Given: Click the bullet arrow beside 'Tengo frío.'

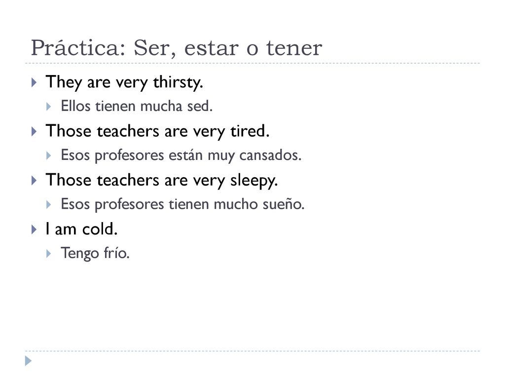Looking at the screenshot, I should 49,254.
